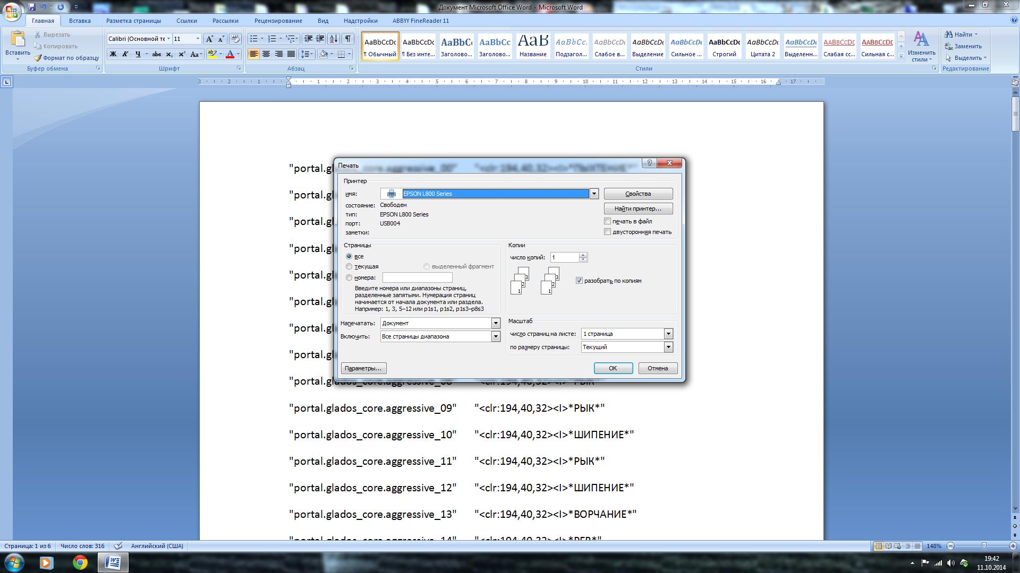The image size is (1020, 573).
Task: Expand the Styles gallery with More arrow
Action: pos(901,56)
